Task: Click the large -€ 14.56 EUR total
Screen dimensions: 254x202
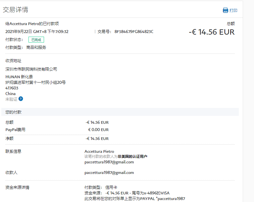Action: pyautogui.click(x=211, y=32)
